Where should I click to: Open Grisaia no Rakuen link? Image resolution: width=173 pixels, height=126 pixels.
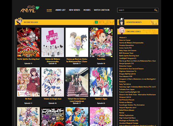point(126,102)
